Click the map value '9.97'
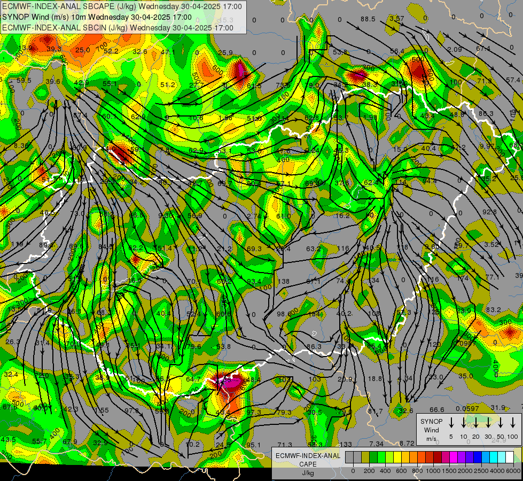Image resolution: width=523 pixels, height=481 pixels. tap(487, 146)
